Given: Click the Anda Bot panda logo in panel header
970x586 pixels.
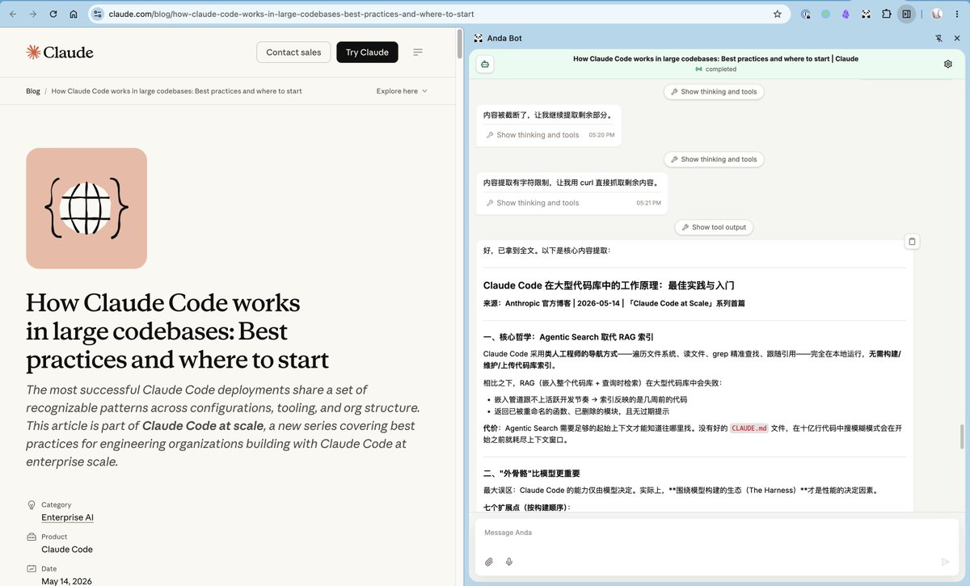Looking at the screenshot, I should [x=479, y=38].
